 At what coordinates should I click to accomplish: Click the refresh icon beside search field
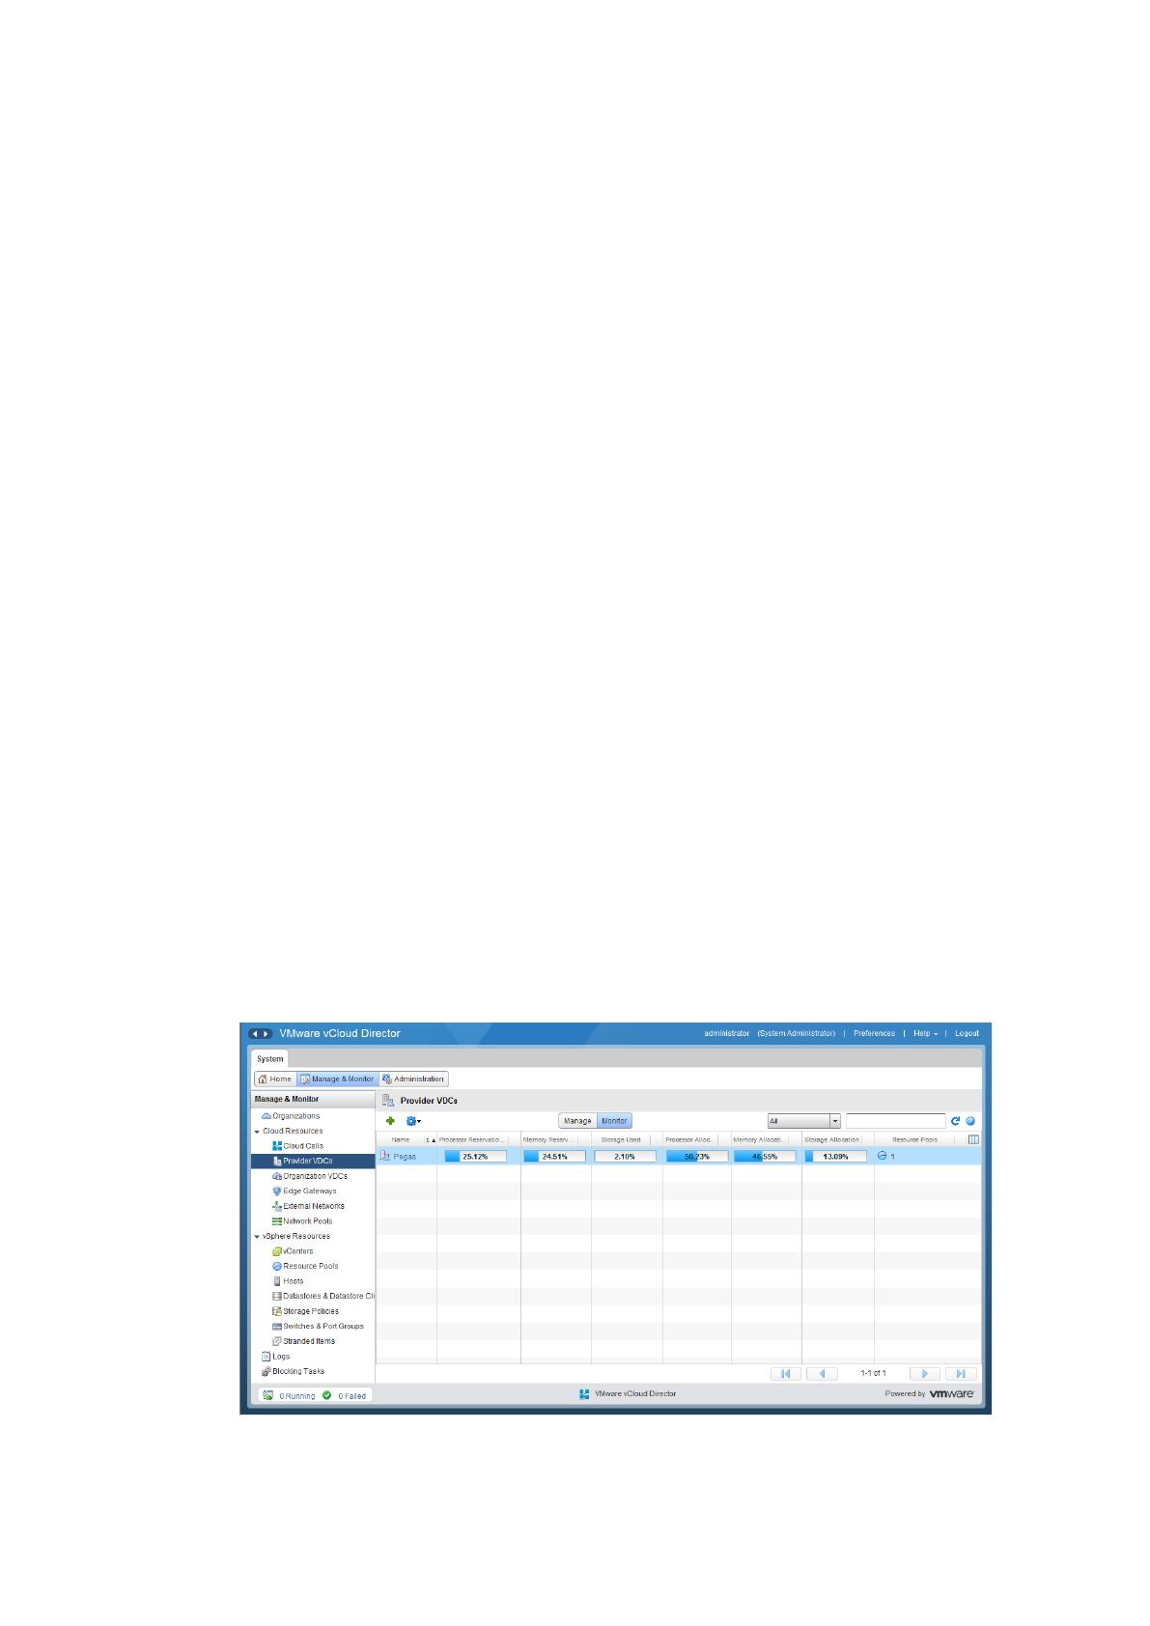tap(956, 1121)
